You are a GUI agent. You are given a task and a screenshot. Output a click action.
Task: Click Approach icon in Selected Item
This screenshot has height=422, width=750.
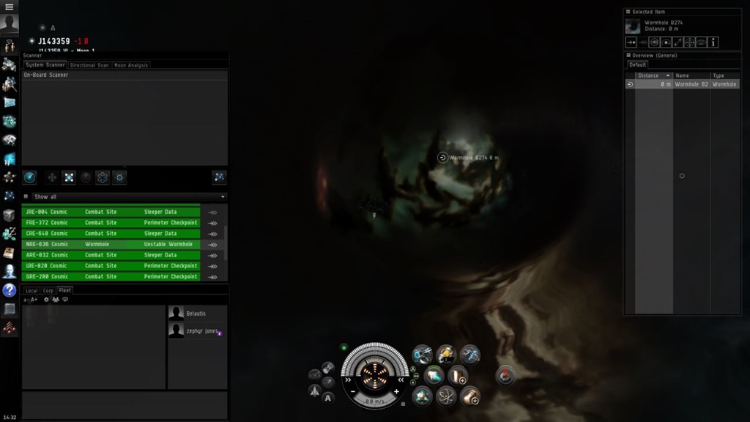631,42
